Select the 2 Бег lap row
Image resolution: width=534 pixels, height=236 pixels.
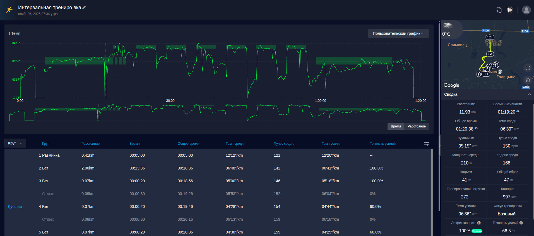click(218, 168)
